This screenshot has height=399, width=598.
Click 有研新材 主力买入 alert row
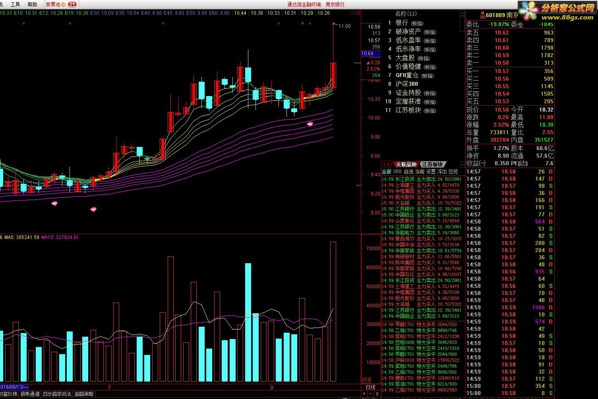point(422,257)
